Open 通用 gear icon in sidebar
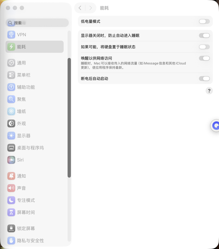Viewport: 219px width, 249px height. (11, 63)
